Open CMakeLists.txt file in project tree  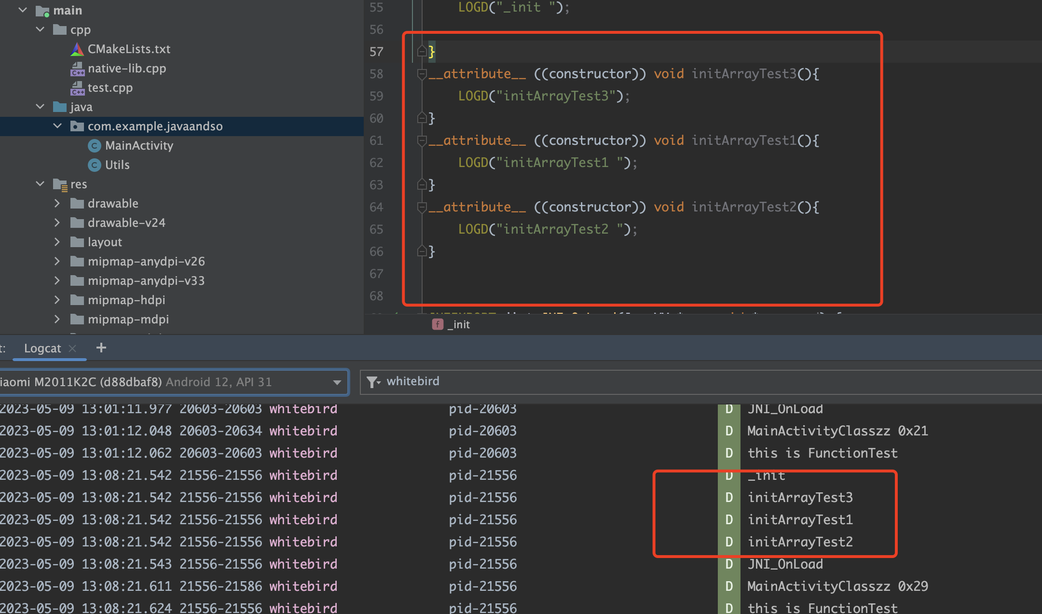[128, 49]
